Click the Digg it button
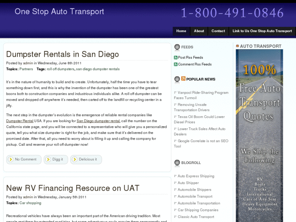This screenshot has height=222, width=296. 56,159
